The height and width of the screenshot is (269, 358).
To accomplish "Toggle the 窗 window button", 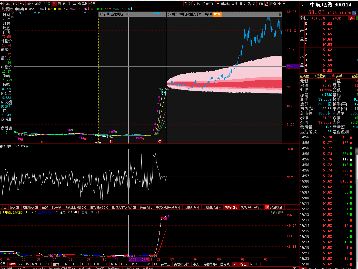I will coord(254,4).
